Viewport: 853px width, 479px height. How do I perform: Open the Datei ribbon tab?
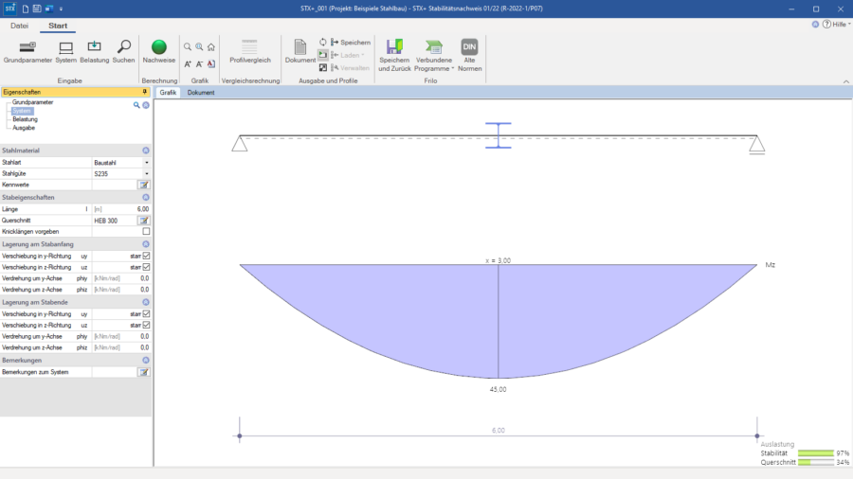(x=19, y=26)
